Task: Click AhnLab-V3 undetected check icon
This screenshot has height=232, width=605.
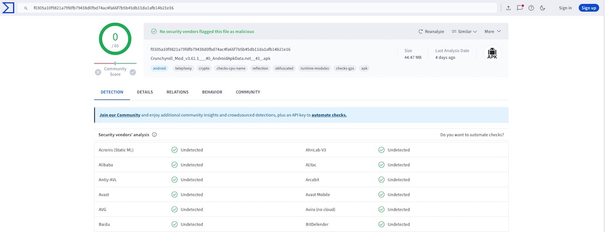Action: [382, 150]
